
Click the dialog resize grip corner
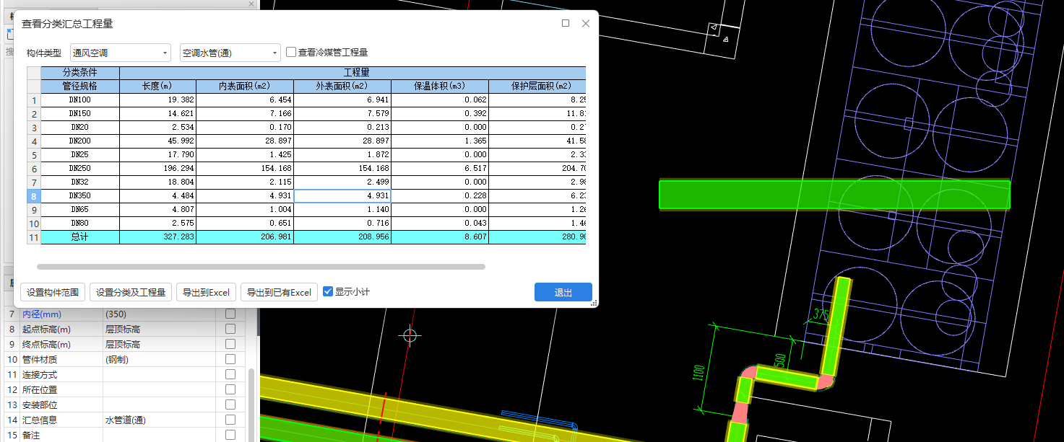click(x=594, y=304)
